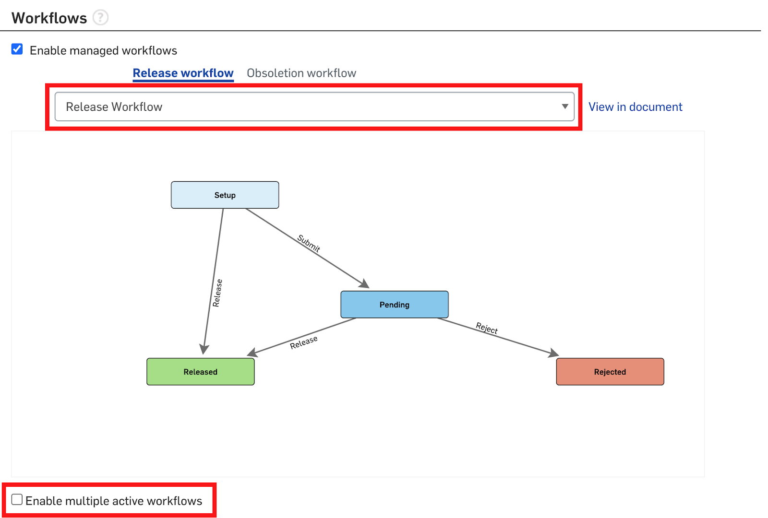Click the Release label on Setup-to-Released arrow
The image size is (768, 518).
pos(217,293)
